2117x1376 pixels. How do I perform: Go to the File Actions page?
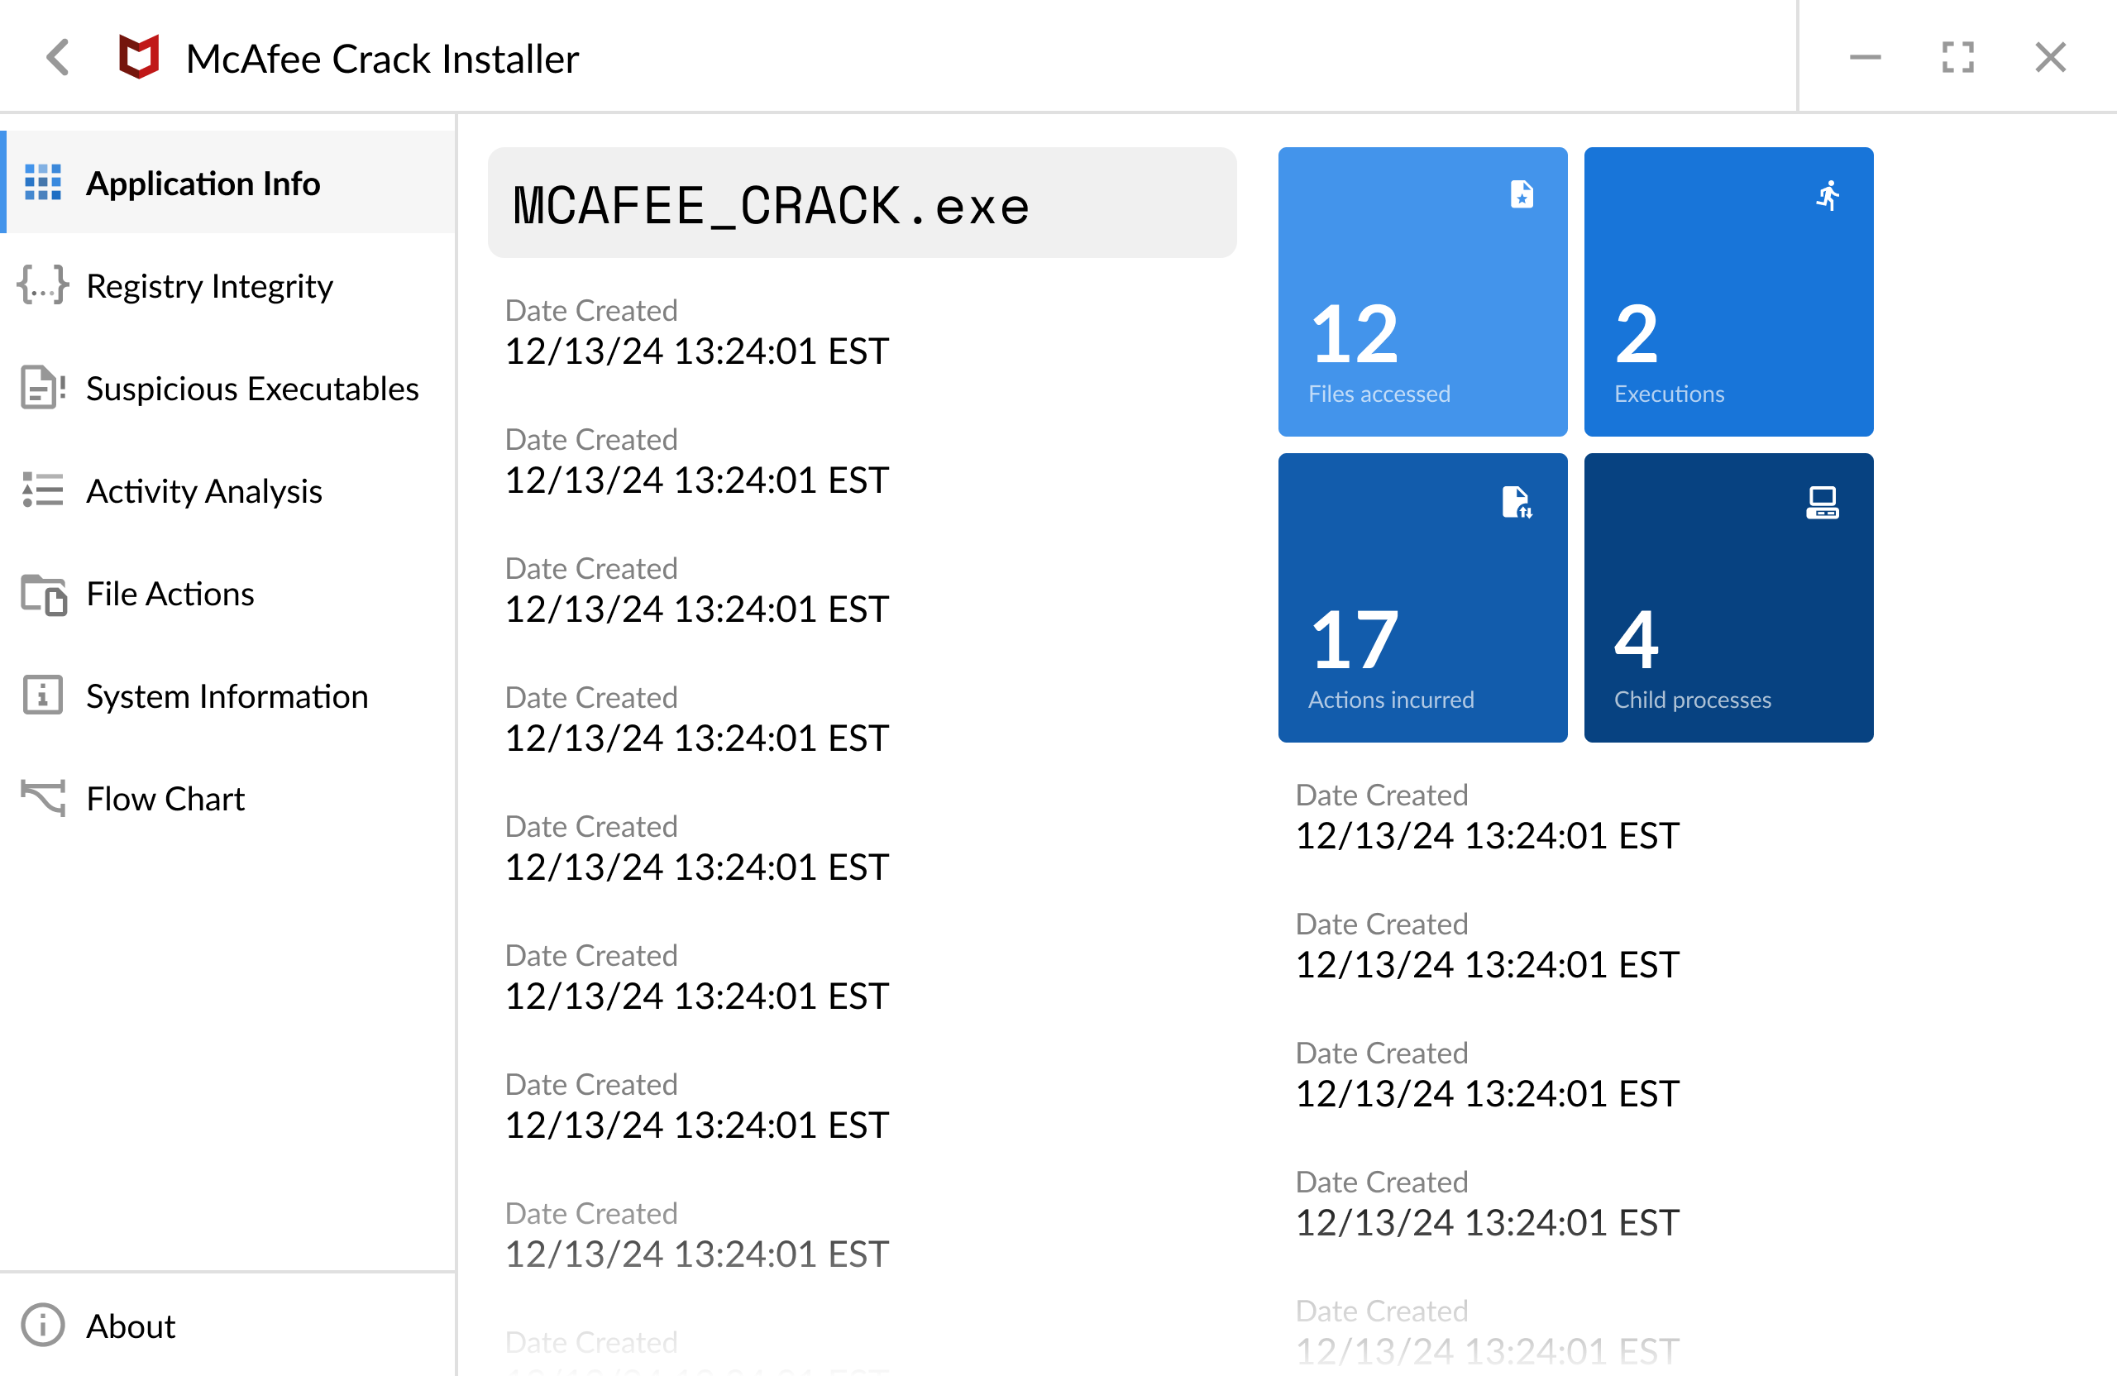point(170,593)
